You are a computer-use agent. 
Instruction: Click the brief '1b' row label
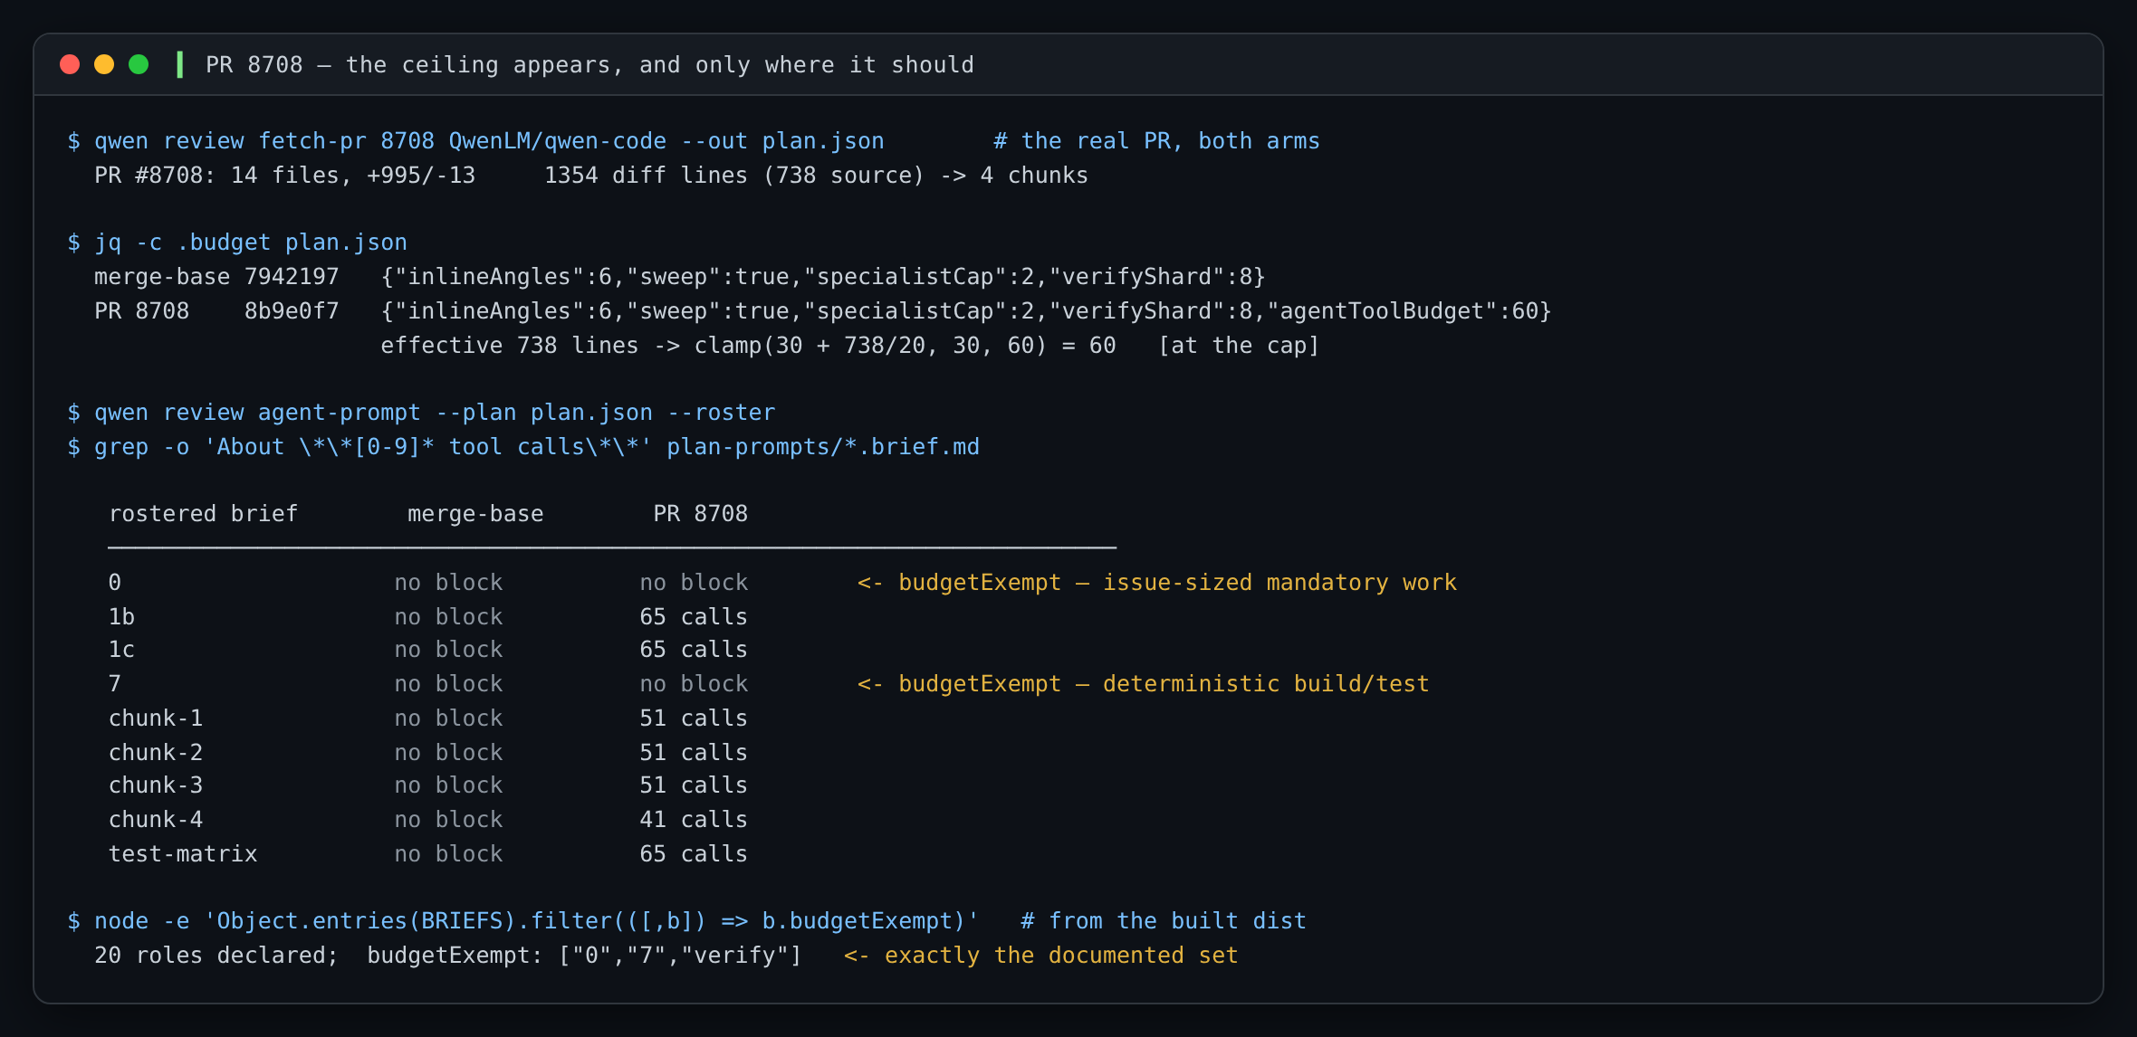[x=121, y=617]
